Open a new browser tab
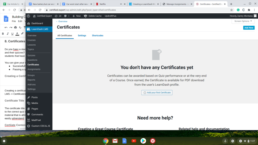 pyautogui.click(x=231, y=4)
